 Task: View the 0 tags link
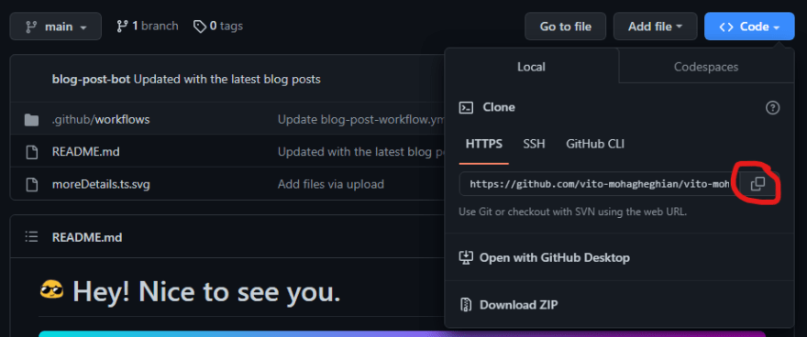(x=217, y=27)
